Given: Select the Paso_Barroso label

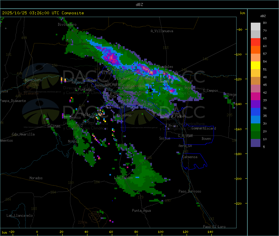Looking at the screenshot, I should (x=190, y=191).
